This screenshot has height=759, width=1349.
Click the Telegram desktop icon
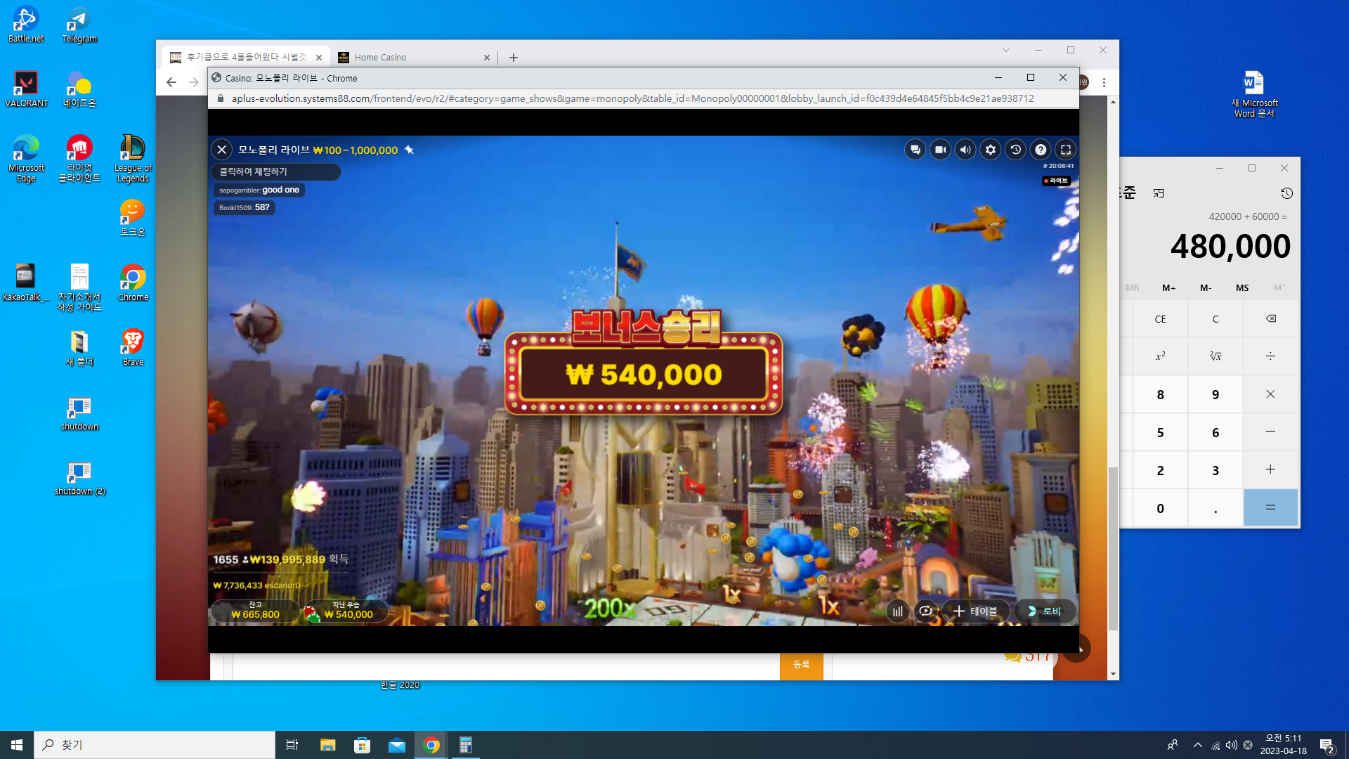pos(79,25)
